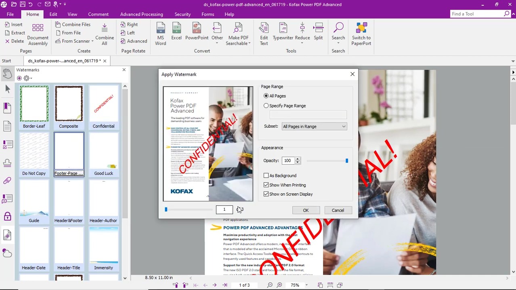Click the Delete pages option
Viewport: 516px width, 290px height.
tap(15, 41)
